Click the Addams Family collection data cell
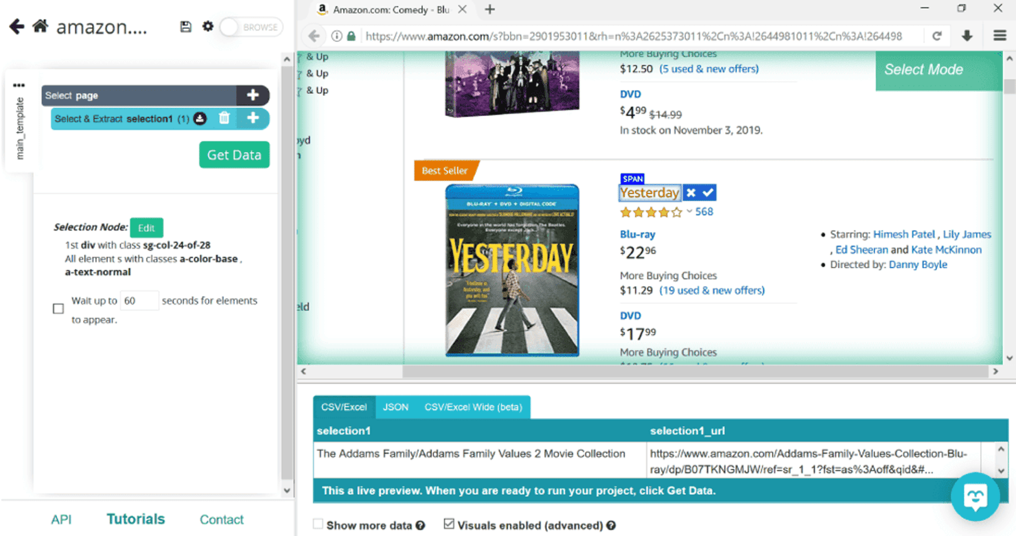 [480, 461]
